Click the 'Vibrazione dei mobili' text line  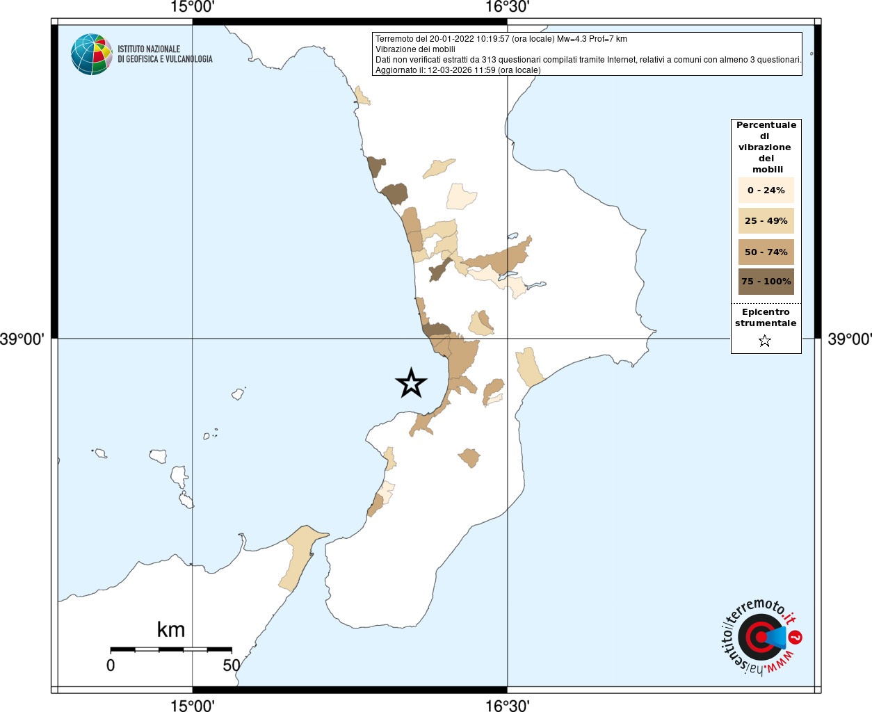pyautogui.click(x=415, y=49)
